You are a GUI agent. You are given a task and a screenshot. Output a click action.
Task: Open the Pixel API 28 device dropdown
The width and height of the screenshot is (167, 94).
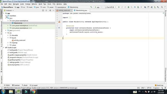pos(110,7)
